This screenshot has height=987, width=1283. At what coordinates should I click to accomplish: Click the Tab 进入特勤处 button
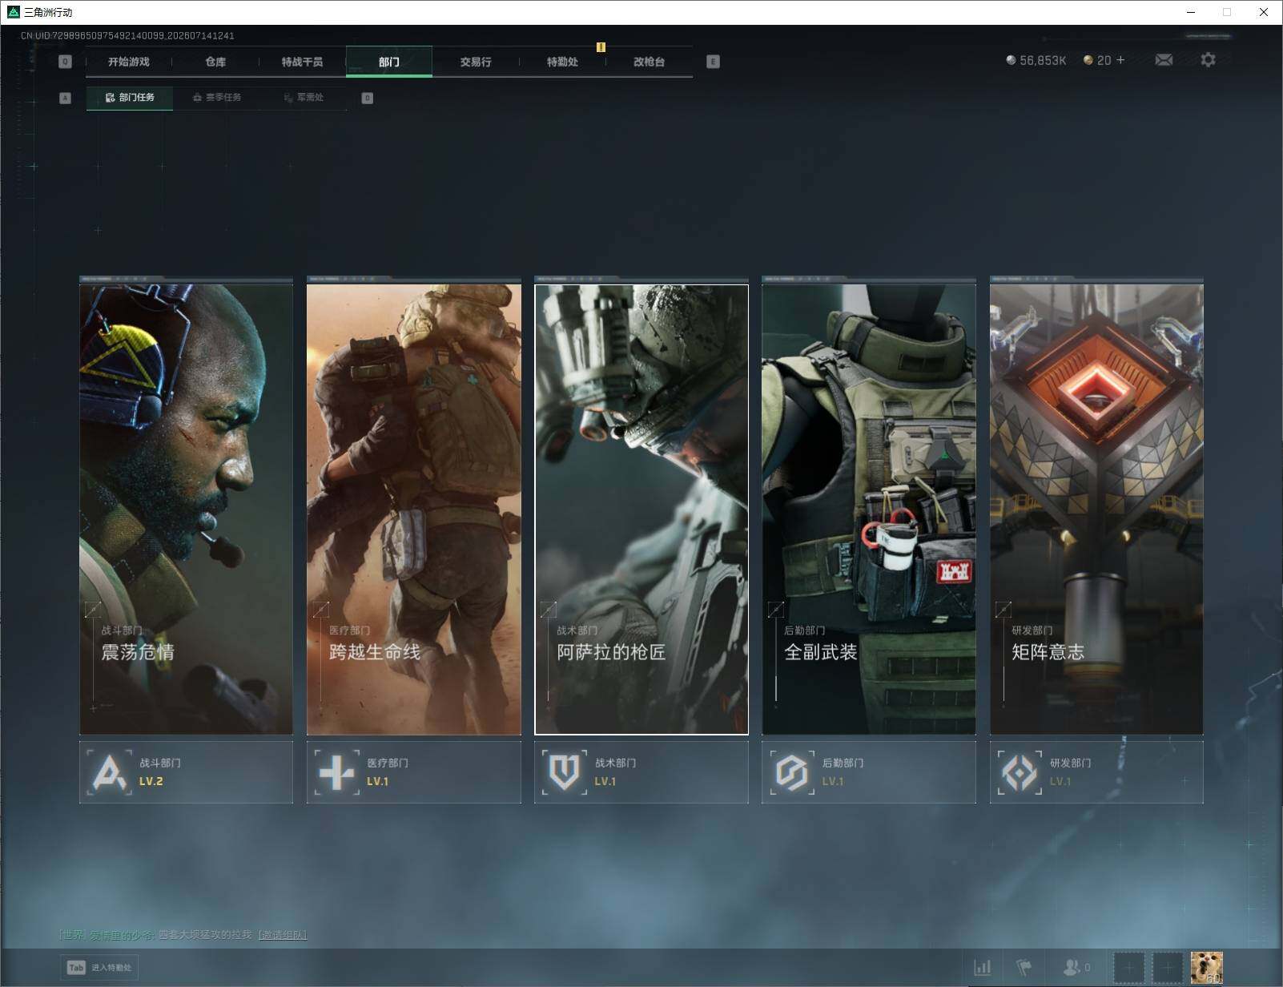(x=99, y=967)
